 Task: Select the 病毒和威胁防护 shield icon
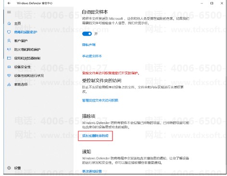click(x=9, y=32)
